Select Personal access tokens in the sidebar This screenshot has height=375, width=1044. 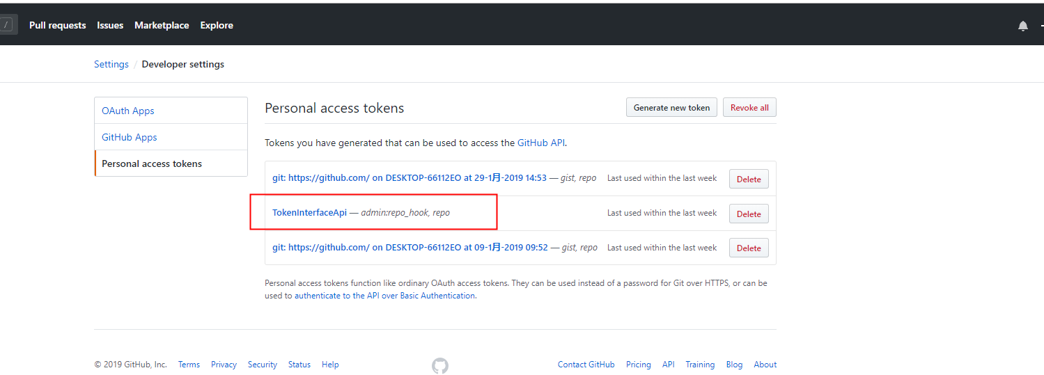click(x=171, y=163)
